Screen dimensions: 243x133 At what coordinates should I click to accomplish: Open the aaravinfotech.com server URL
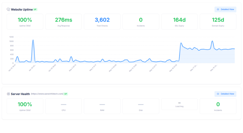click(47, 94)
